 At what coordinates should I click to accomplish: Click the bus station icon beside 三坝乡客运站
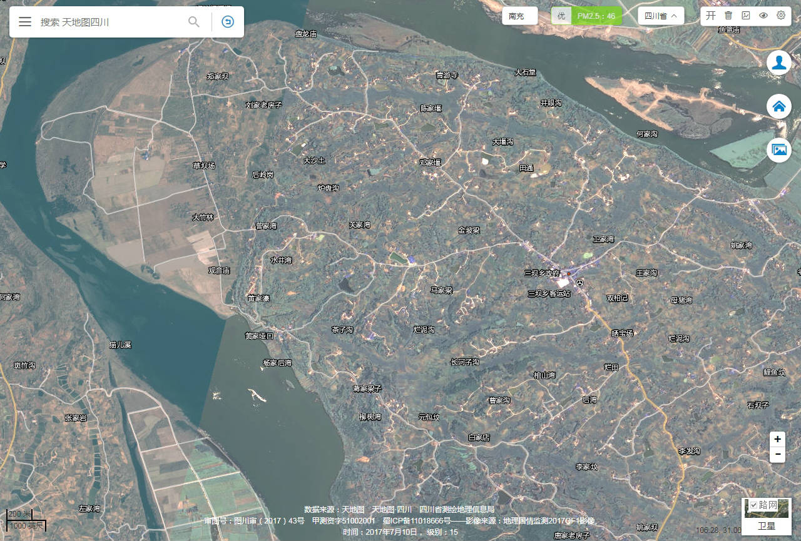[x=579, y=283]
